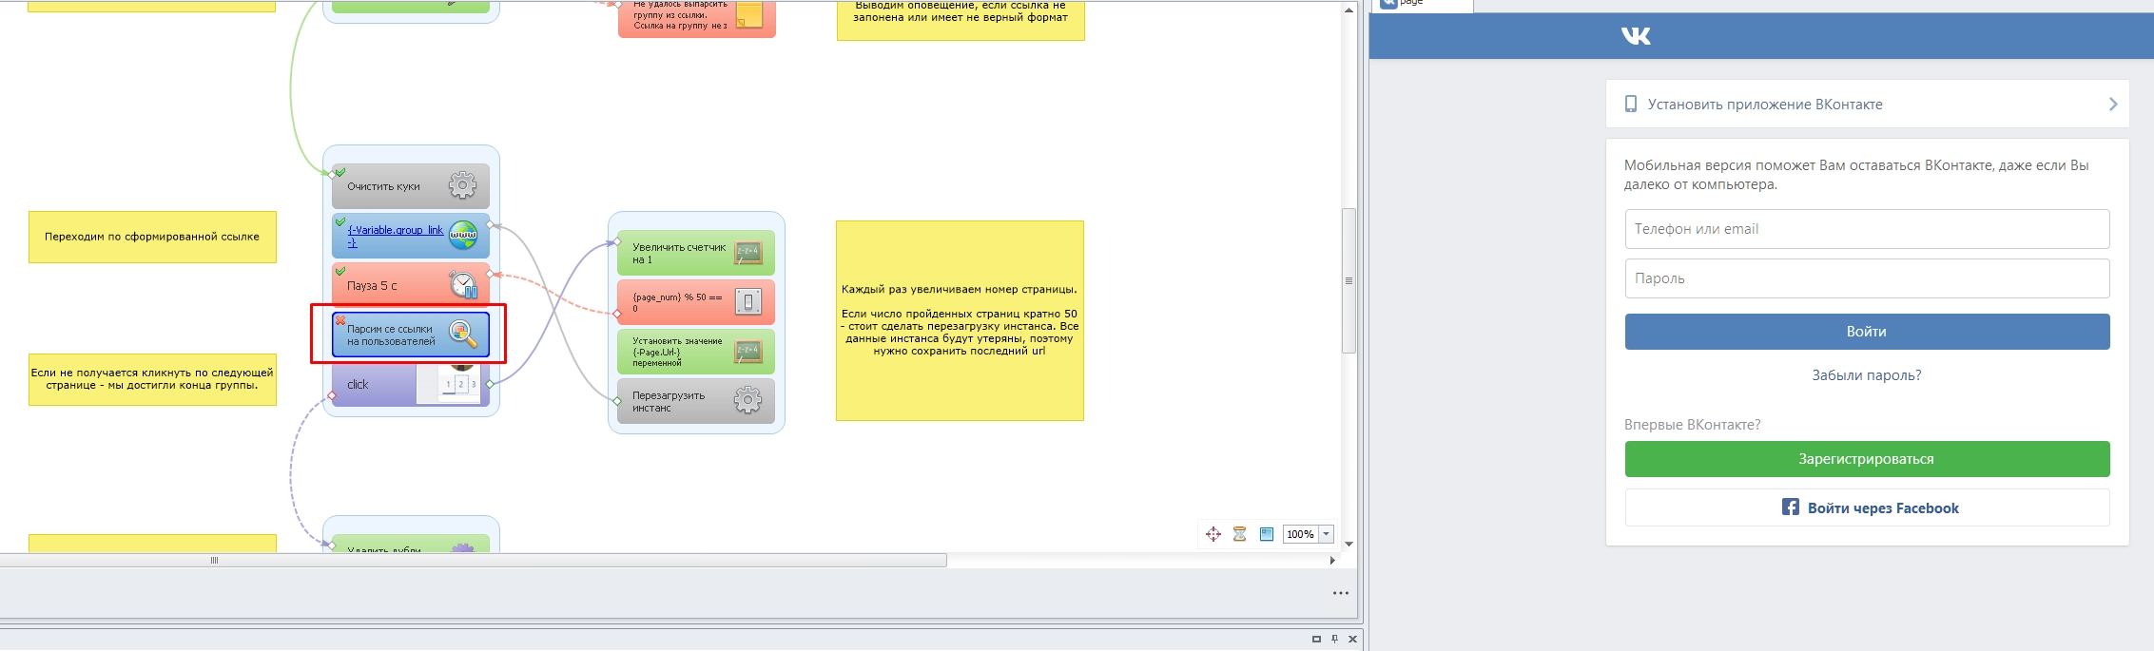Select the Переходим по сформированной ссылке note

pos(152,237)
